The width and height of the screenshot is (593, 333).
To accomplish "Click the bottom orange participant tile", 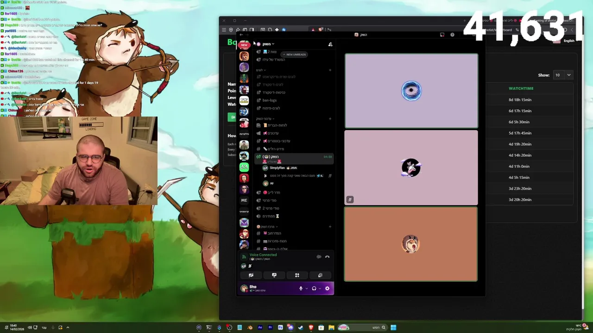I will 411,244.
